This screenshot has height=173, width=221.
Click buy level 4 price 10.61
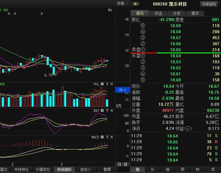(x=175, y=74)
